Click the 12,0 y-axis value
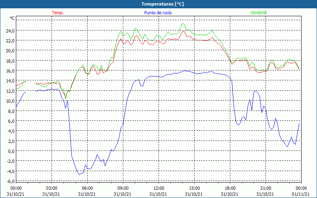Screen dimensions: 317x198 [10, 91]
